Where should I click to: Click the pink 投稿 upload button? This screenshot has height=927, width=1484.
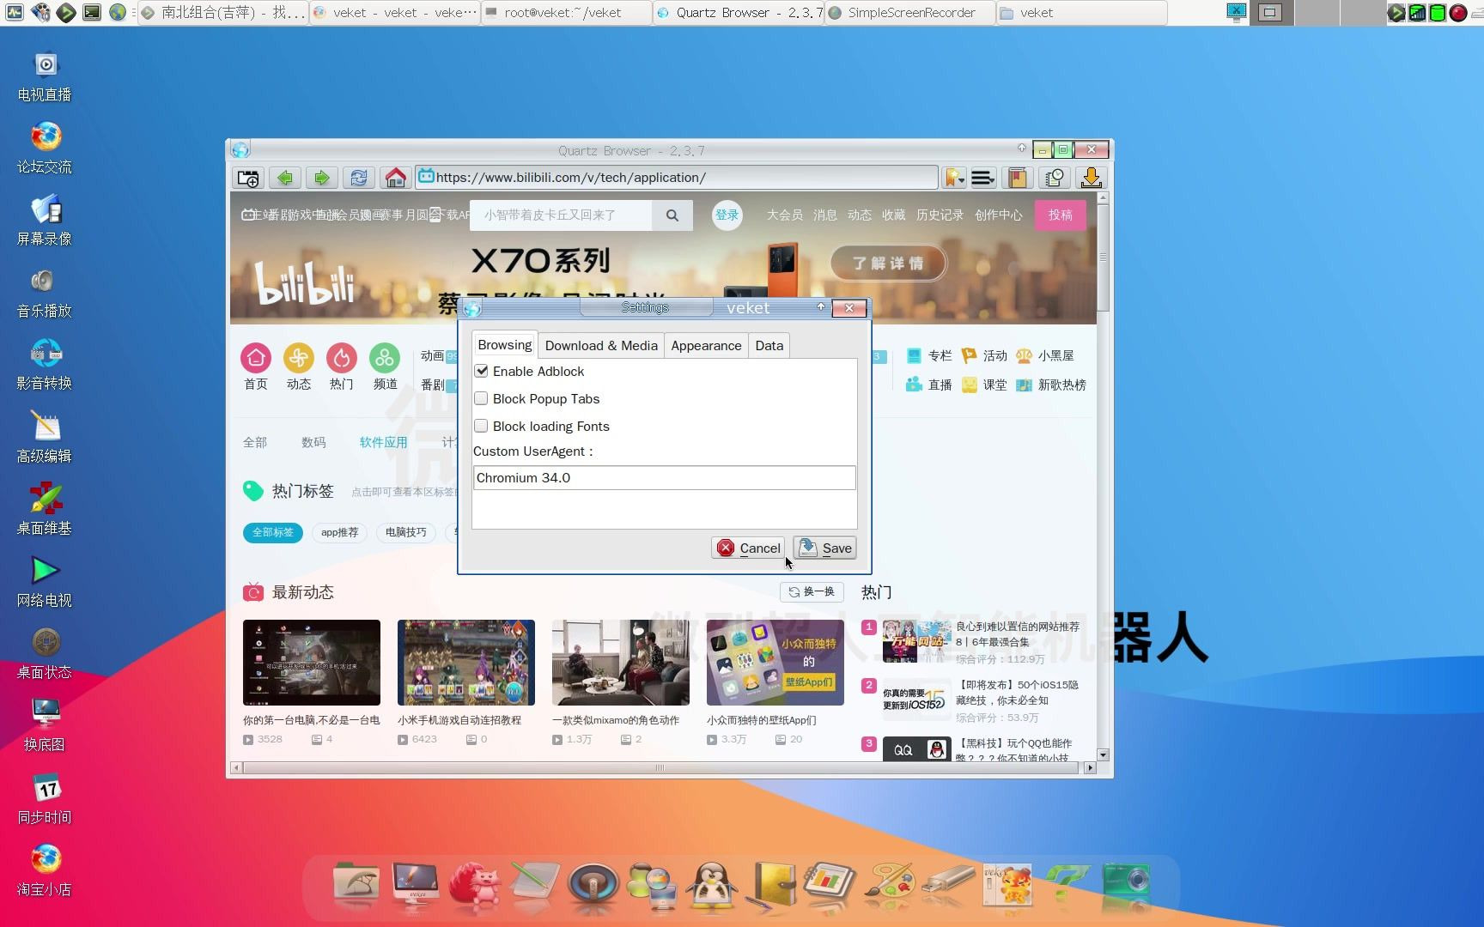(1061, 215)
